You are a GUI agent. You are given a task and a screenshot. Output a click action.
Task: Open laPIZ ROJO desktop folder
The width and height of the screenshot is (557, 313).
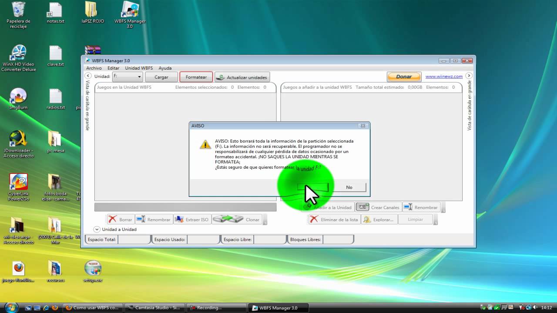click(92, 13)
